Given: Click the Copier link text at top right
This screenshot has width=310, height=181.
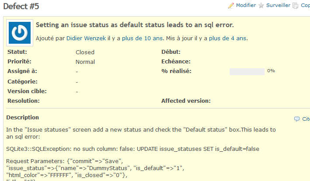Looking at the screenshot, I should 305,6.
